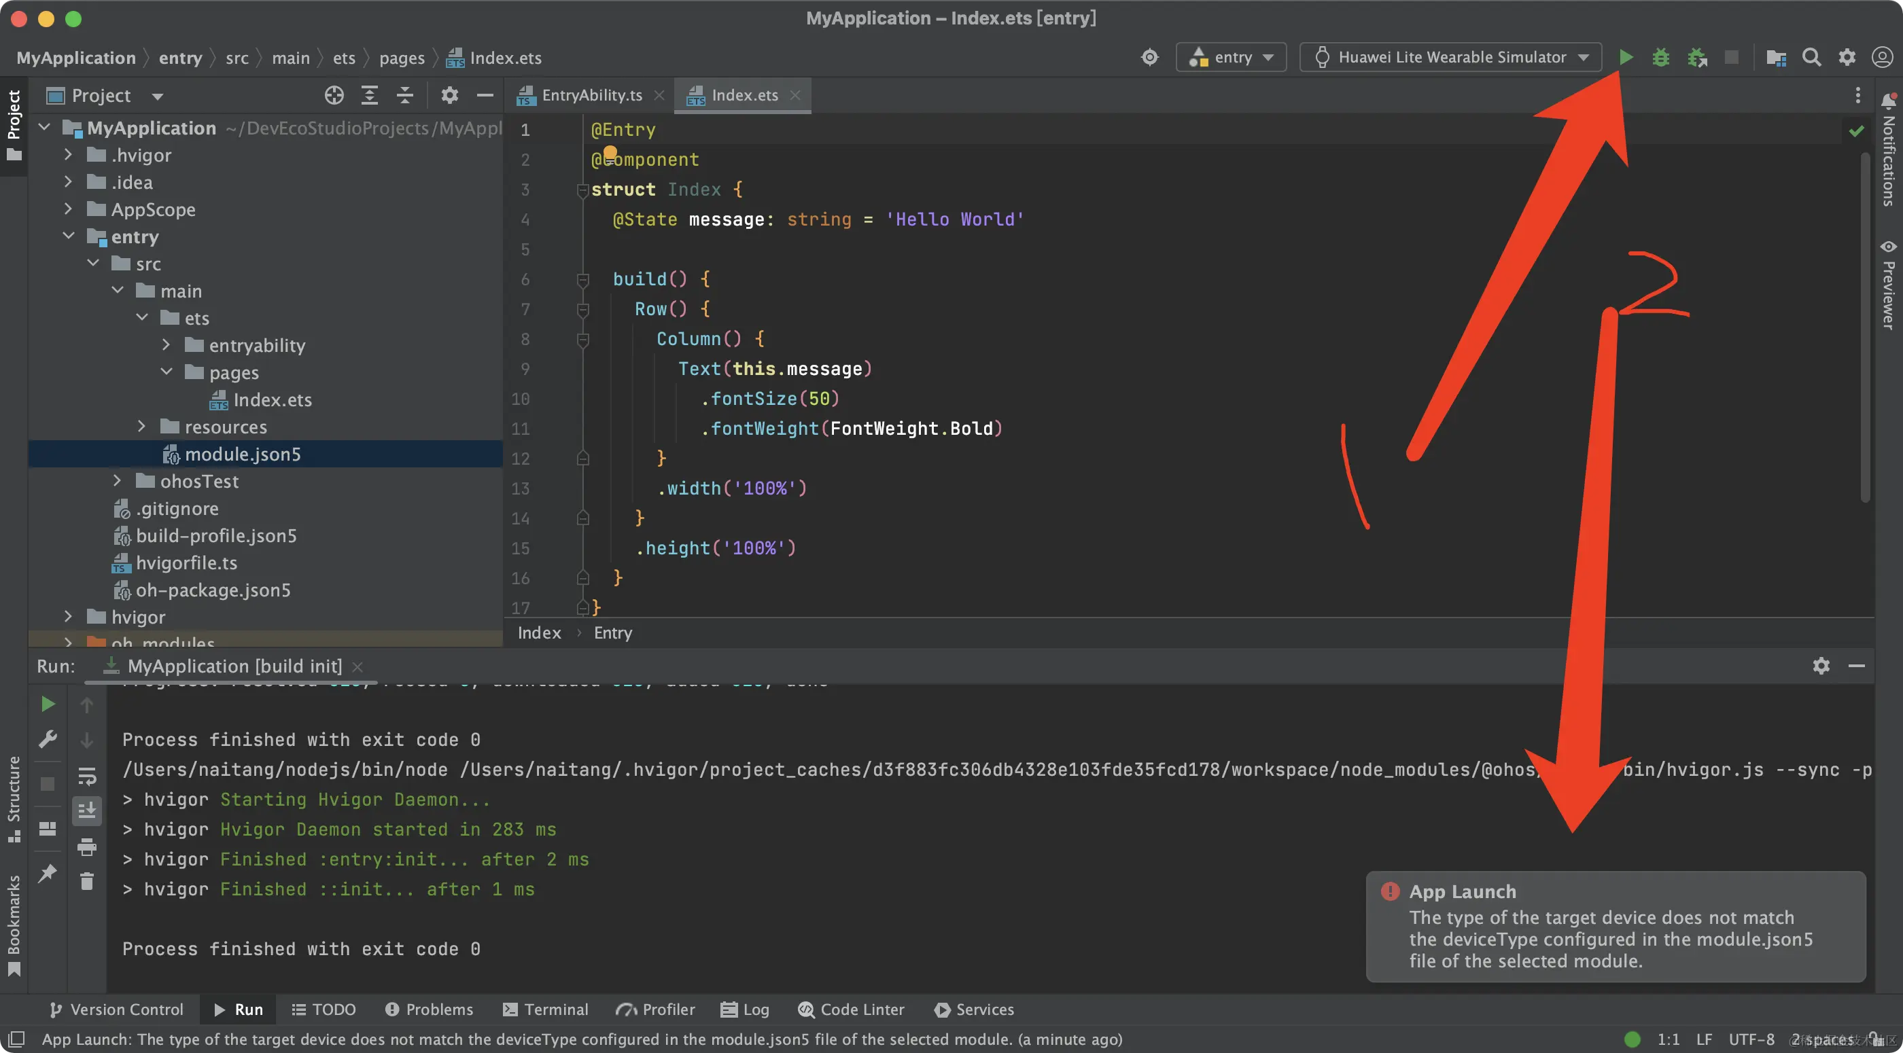Click the wrench icon in Run panel
This screenshot has height=1053, width=1903.
click(x=48, y=739)
